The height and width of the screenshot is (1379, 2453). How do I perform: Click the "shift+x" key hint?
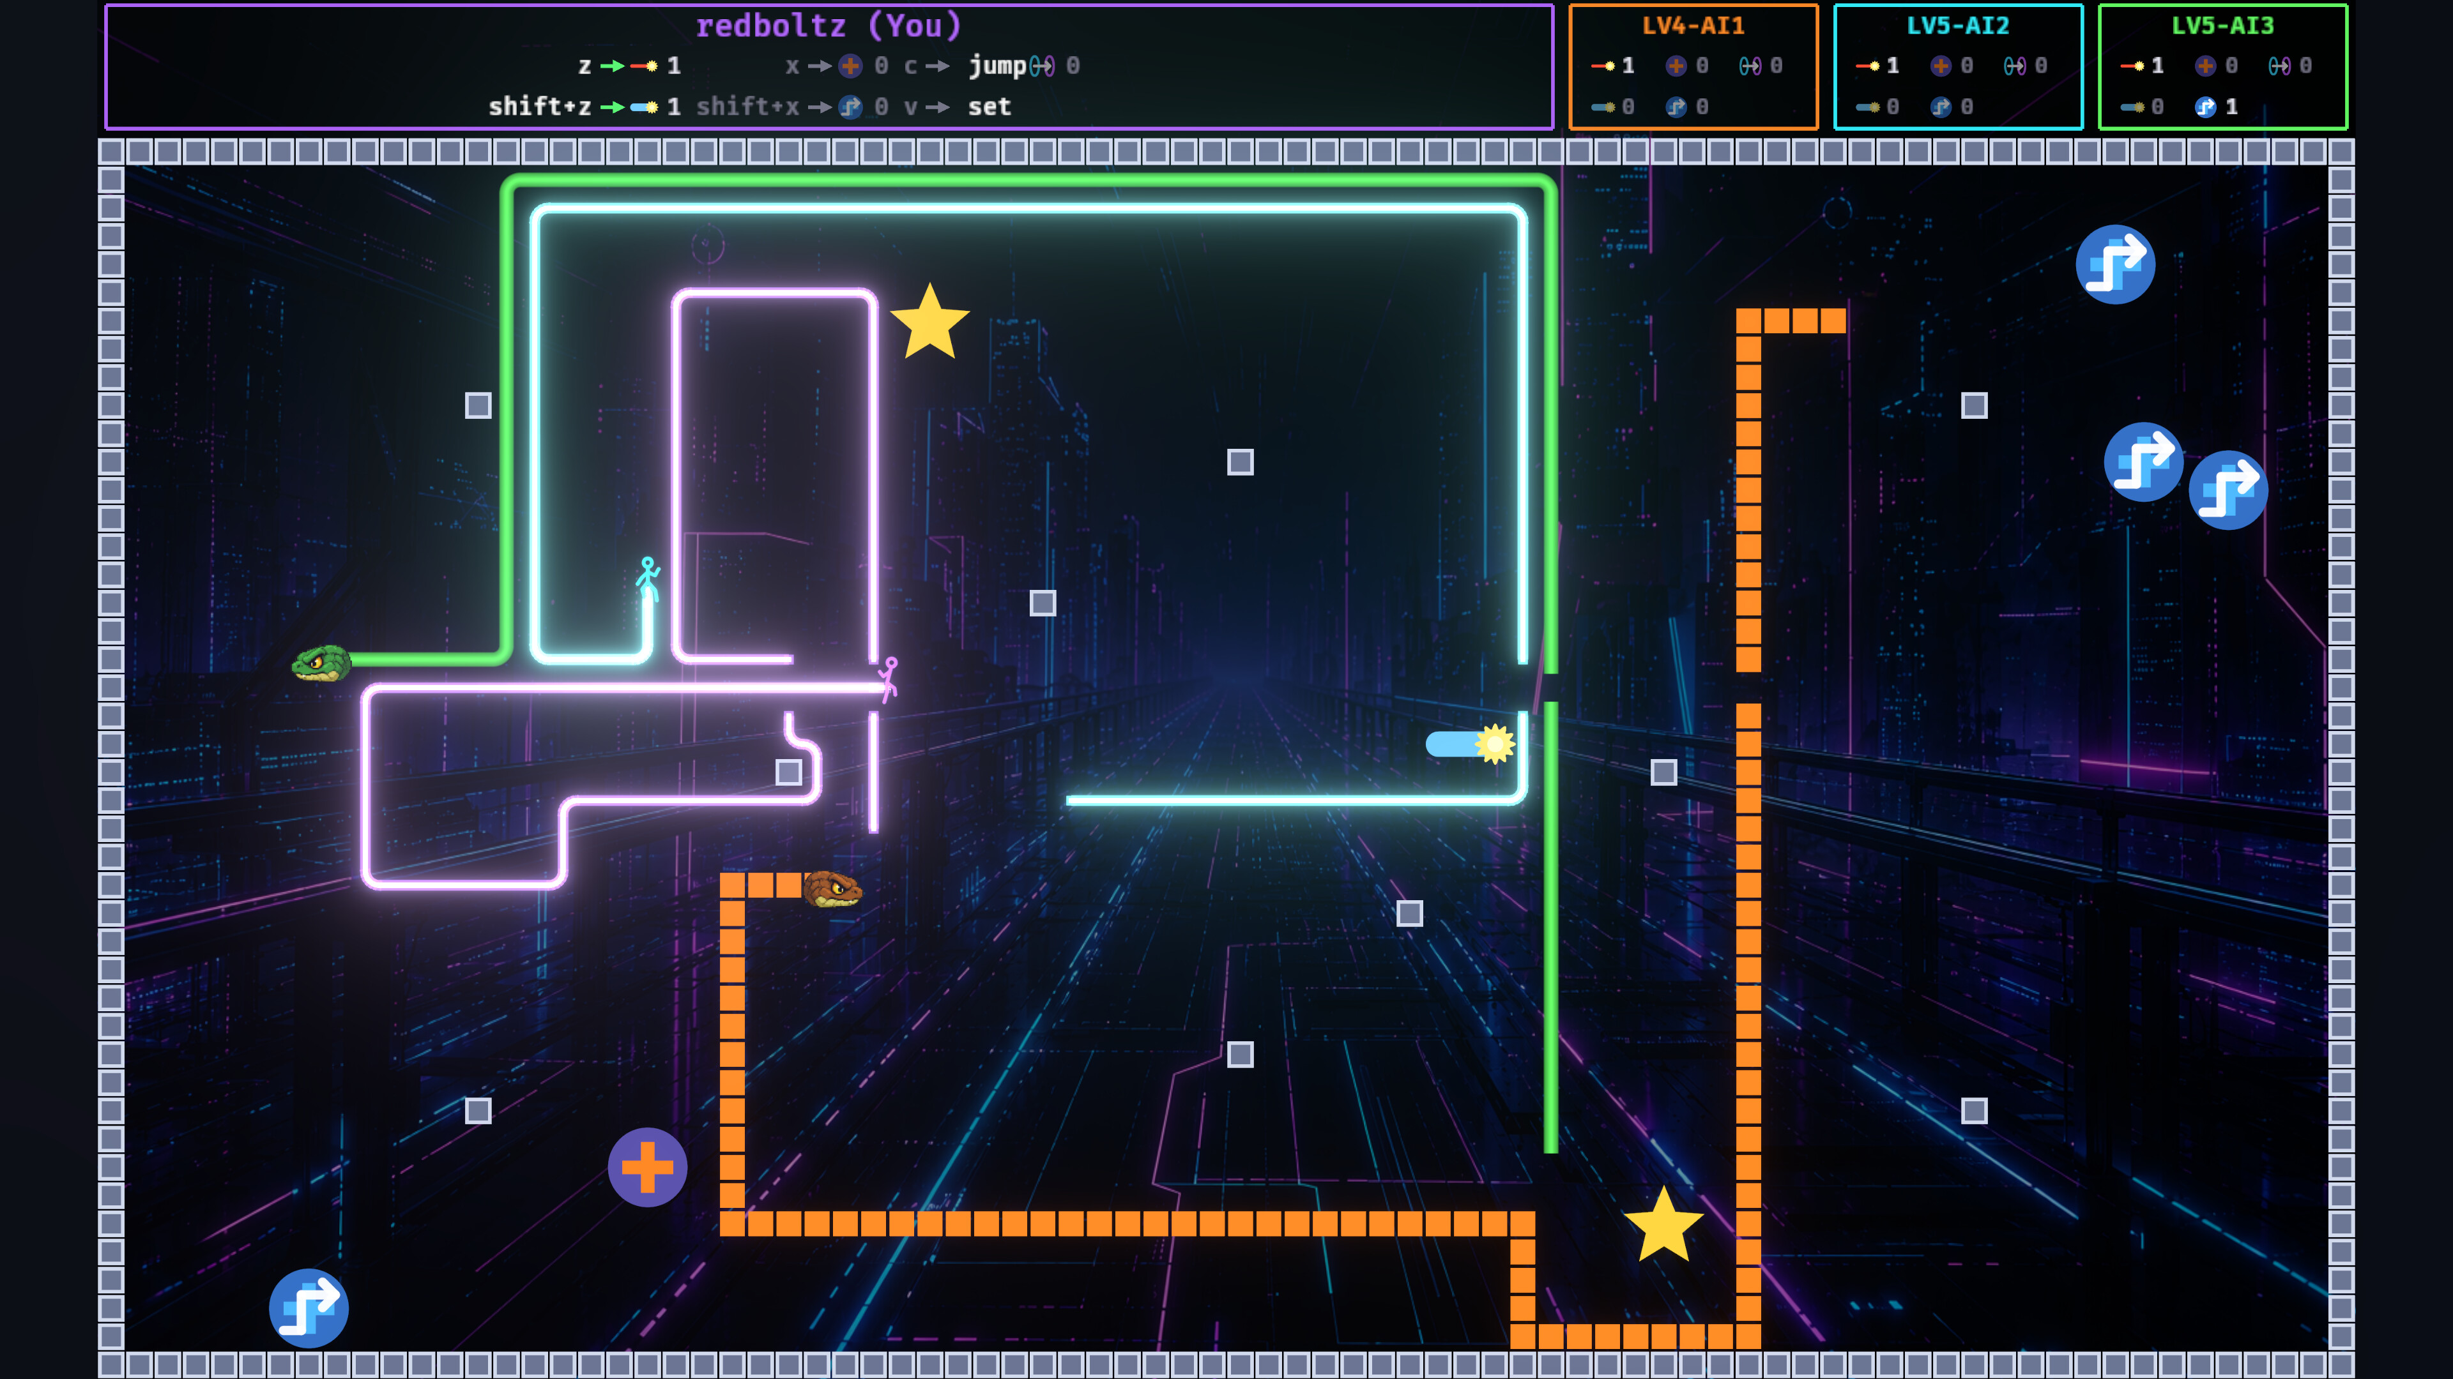[x=747, y=107]
